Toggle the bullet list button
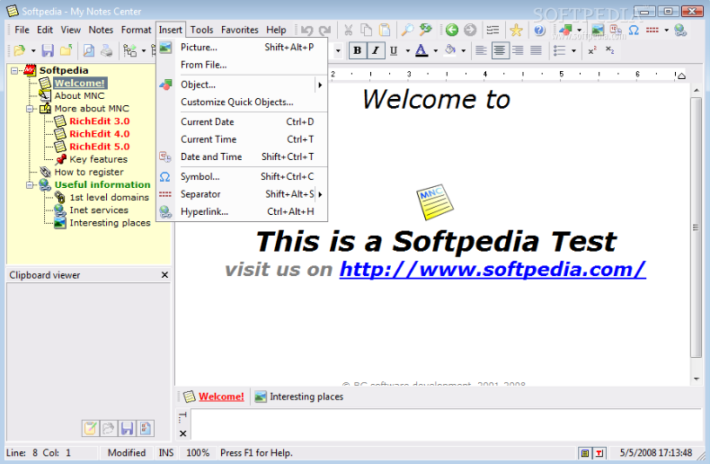710x464 pixels. coord(560,50)
